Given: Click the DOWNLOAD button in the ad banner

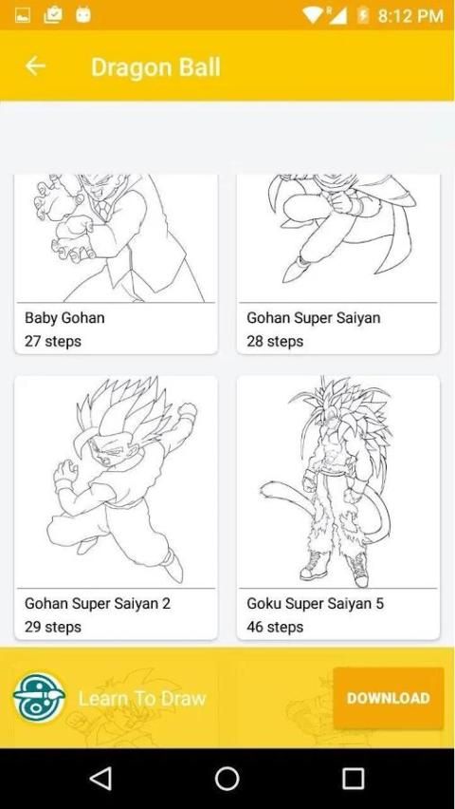Looking at the screenshot, I should [x=388, y=698].
